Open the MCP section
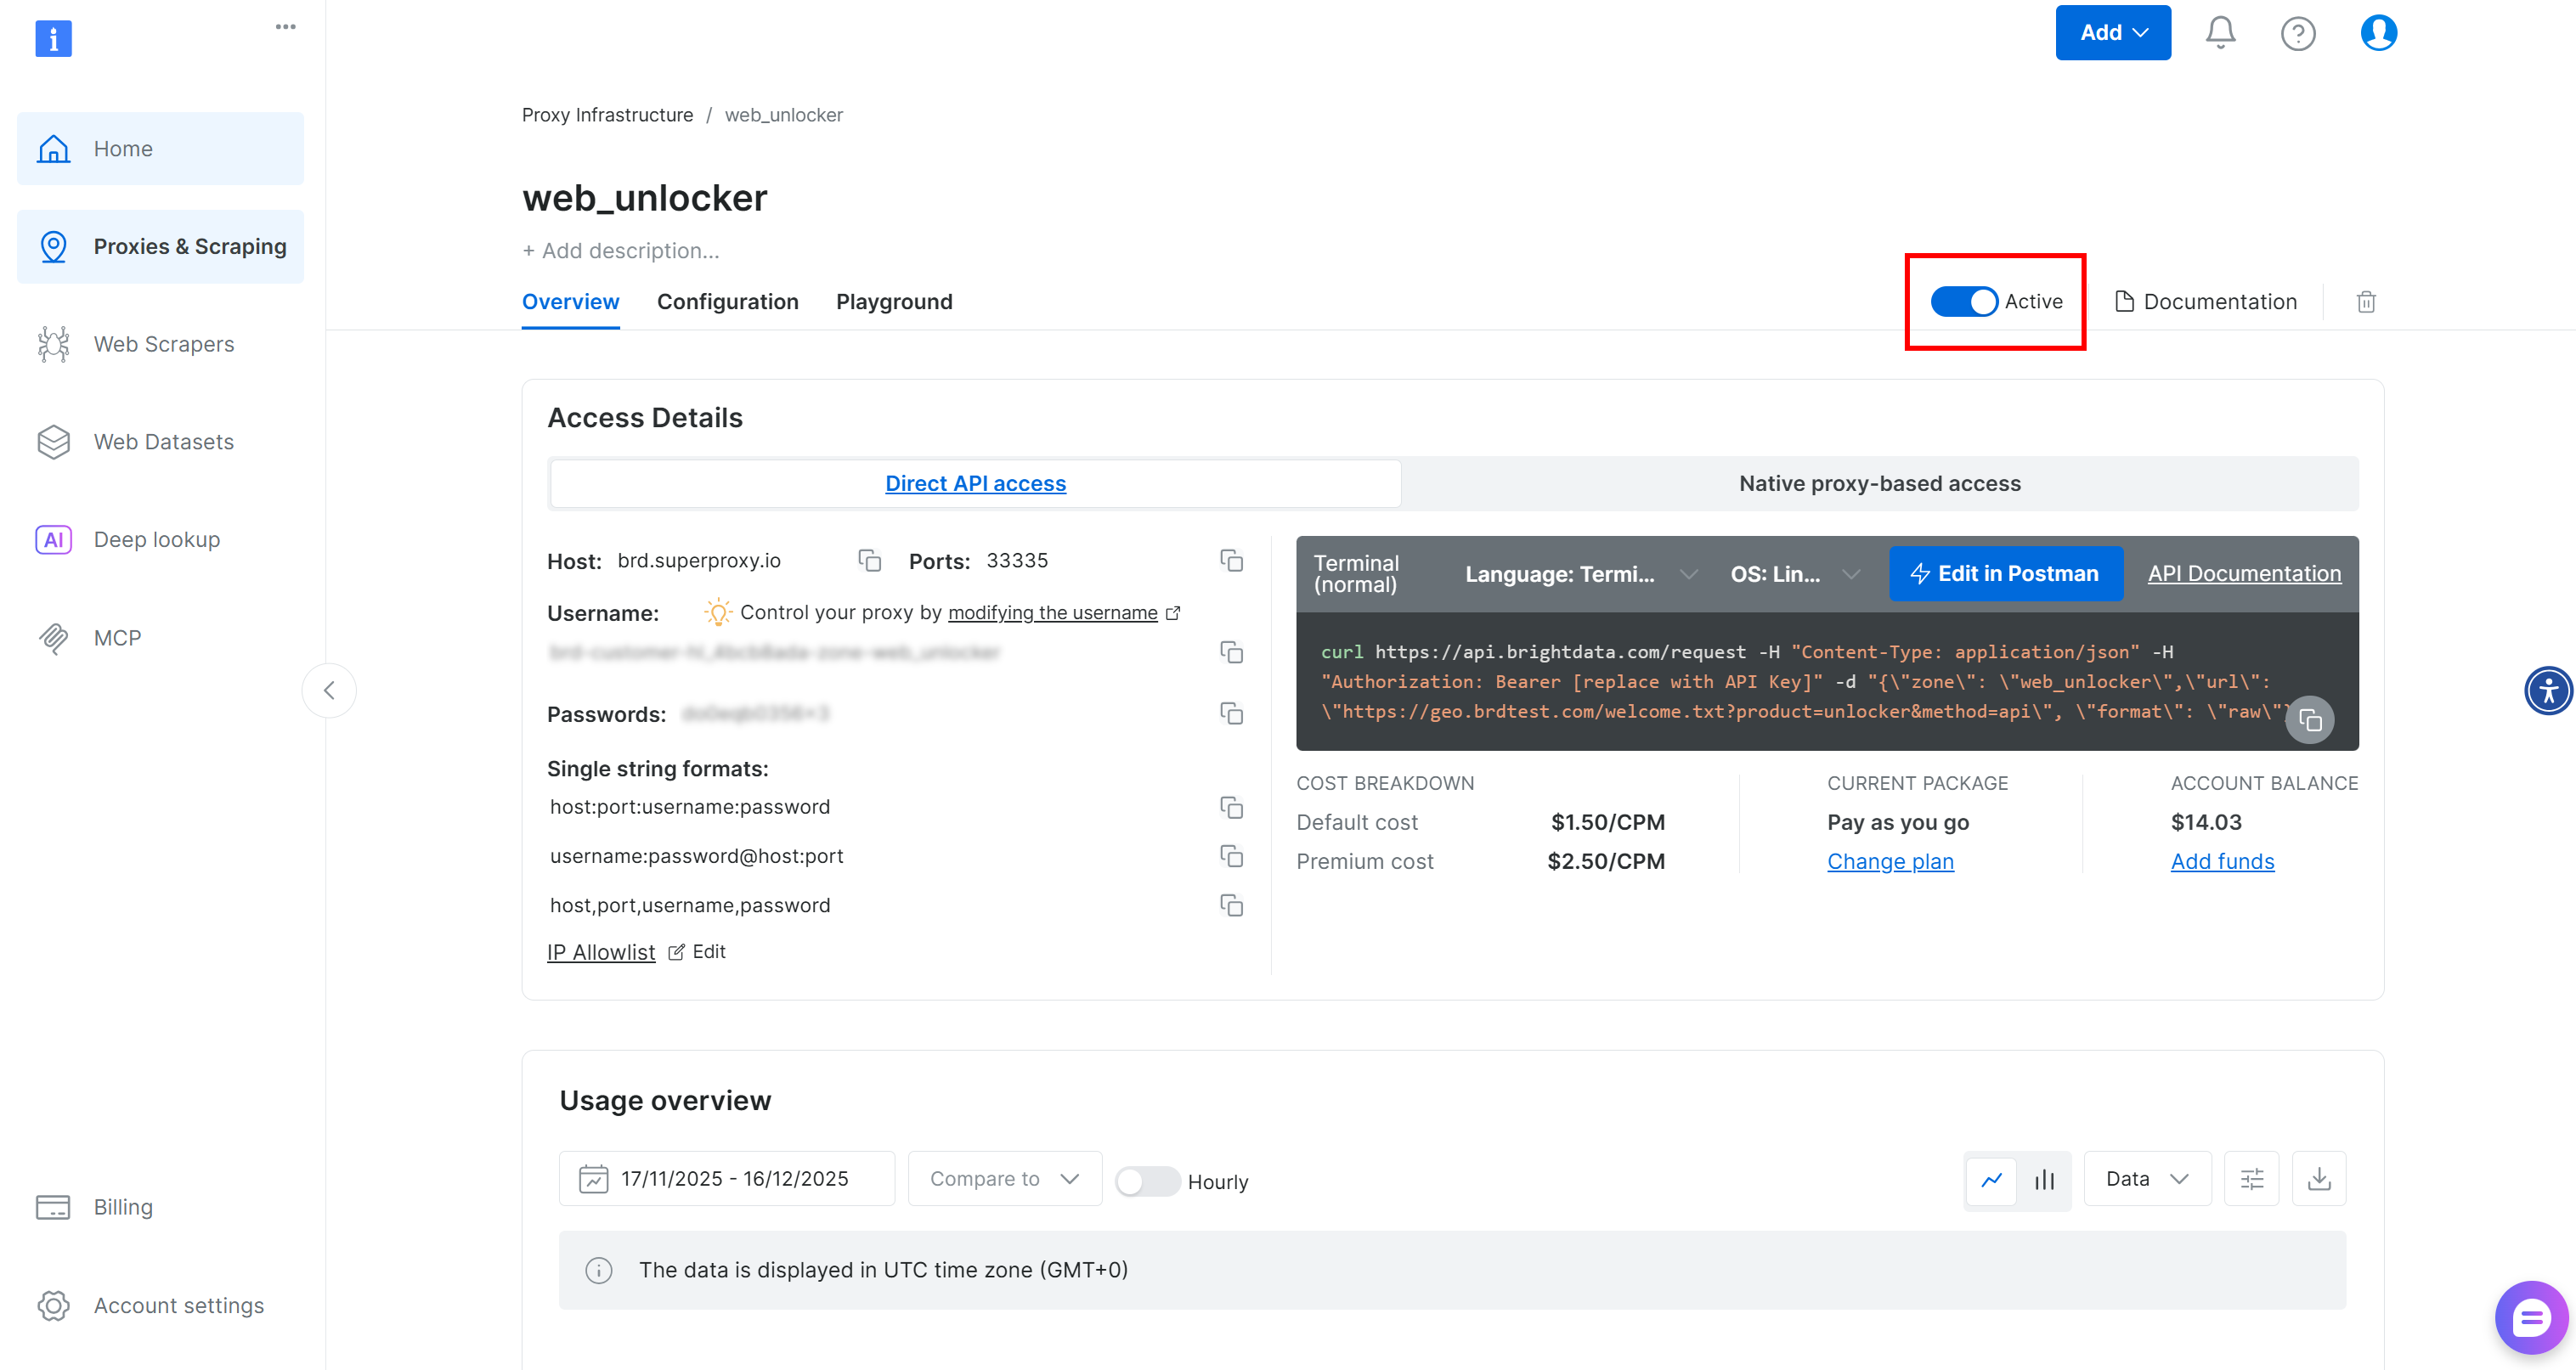The width and height of the screenshot is (2576, 1370). click(118, 637)
